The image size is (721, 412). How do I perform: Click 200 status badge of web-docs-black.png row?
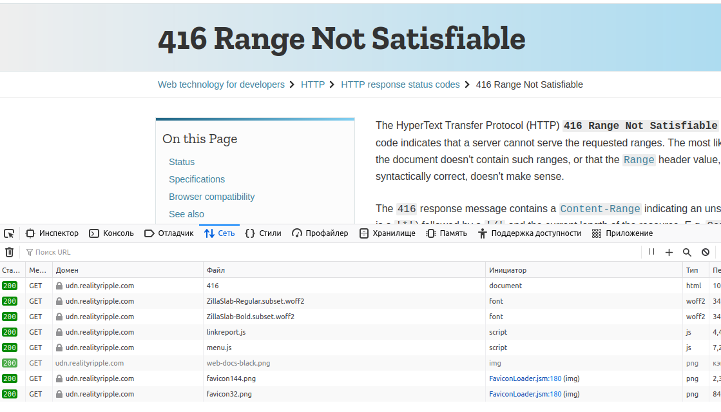[x=10, y=363]
